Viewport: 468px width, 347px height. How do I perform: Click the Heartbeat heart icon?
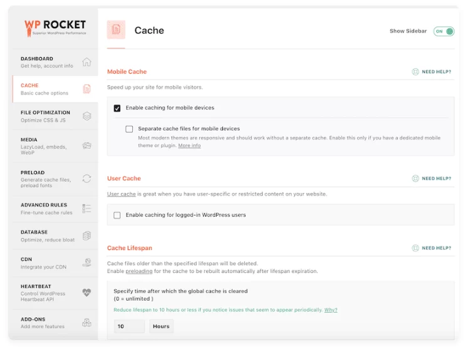tap(86, 293)
